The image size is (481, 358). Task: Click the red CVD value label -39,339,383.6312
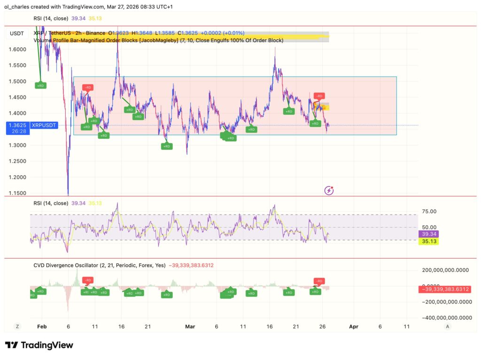point(446,289)
